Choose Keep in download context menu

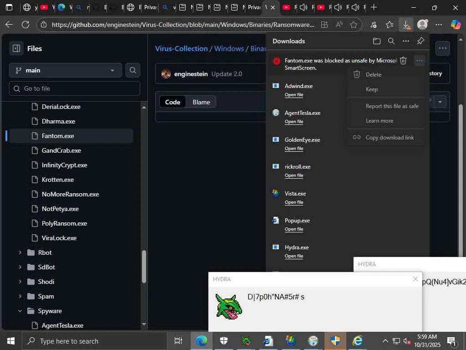click(385, 89)
